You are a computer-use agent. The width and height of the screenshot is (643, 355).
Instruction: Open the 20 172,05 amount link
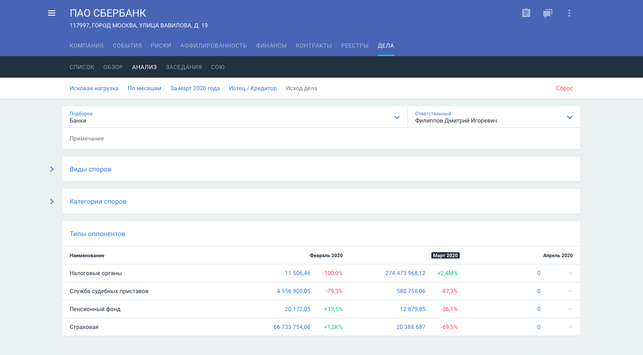click(x=297, y=309)
